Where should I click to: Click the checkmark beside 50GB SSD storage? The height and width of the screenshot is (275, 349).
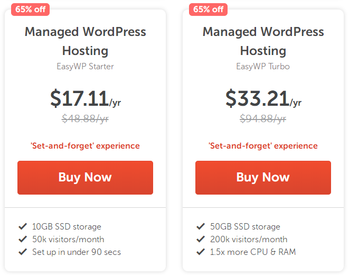201,226
